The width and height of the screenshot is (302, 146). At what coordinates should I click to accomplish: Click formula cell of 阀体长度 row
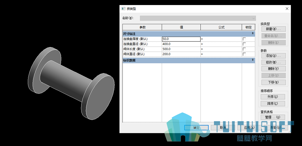(x=221, y=49)
